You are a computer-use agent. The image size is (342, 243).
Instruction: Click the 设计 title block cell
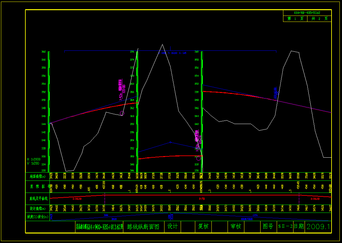172,227
